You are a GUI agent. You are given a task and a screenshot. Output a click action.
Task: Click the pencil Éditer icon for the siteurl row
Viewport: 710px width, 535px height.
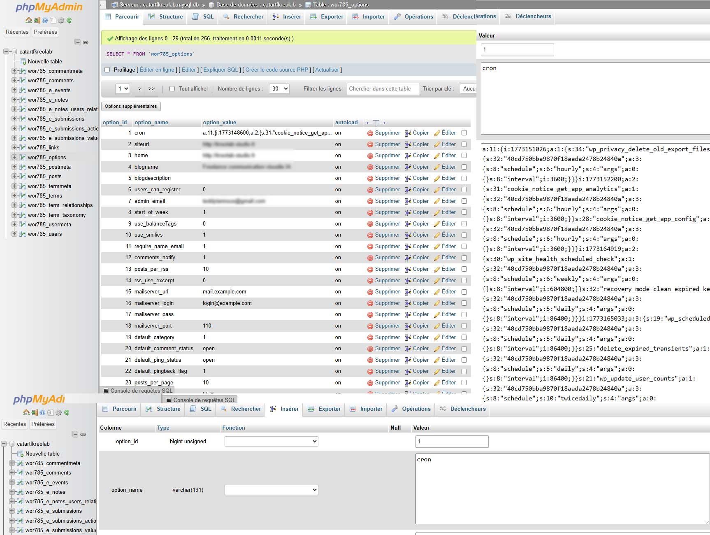tap(437, 144)
